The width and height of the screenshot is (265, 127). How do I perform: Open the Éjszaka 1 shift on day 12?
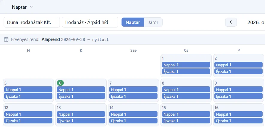click(28, 121)
